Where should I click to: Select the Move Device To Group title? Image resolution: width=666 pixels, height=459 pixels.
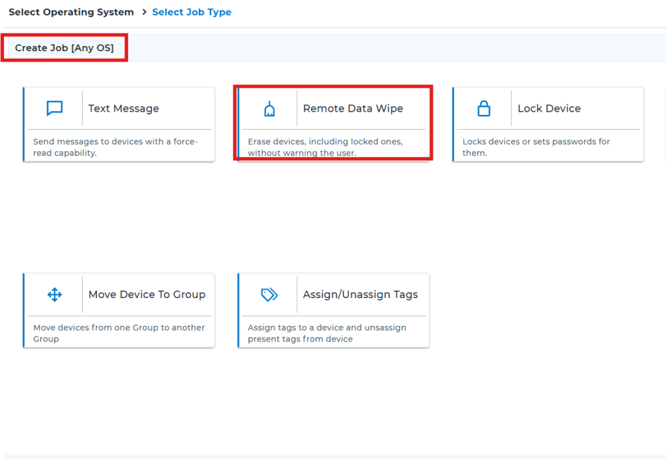146,295
